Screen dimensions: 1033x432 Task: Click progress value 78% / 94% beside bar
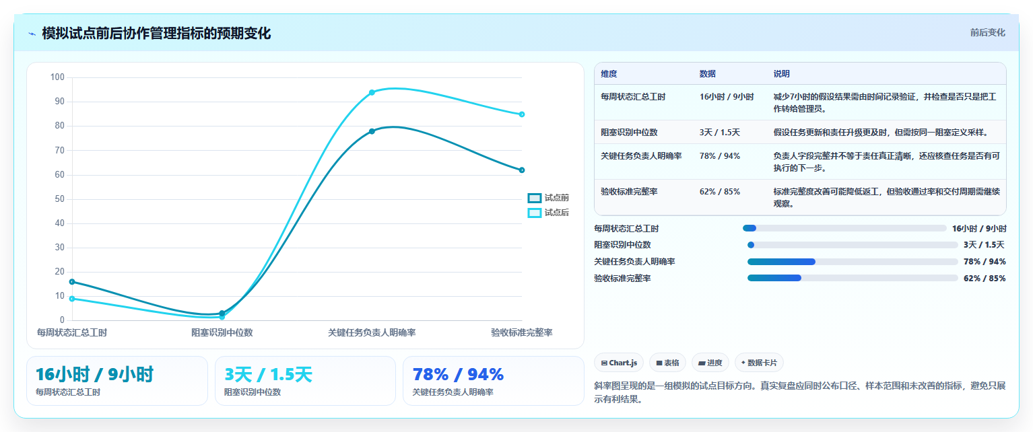coord(985,262)
